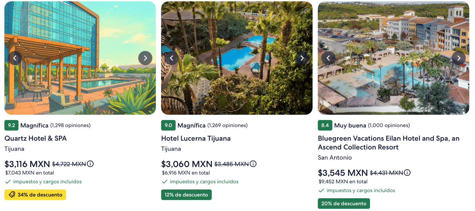
Task: Click the 20% de descuento badge
Action: tap(344, 204)
